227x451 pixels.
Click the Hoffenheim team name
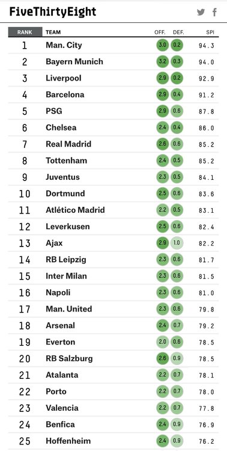pyautogui.click(x=68, y=441)
